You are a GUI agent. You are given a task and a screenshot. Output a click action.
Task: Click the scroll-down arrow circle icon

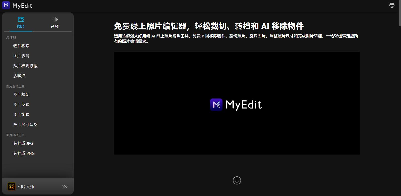coord(237,180)
